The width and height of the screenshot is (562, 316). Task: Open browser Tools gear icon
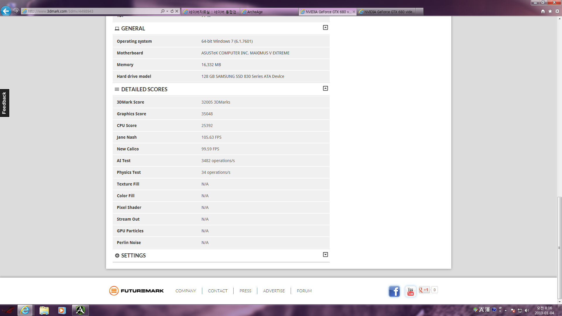pos(557,11)
